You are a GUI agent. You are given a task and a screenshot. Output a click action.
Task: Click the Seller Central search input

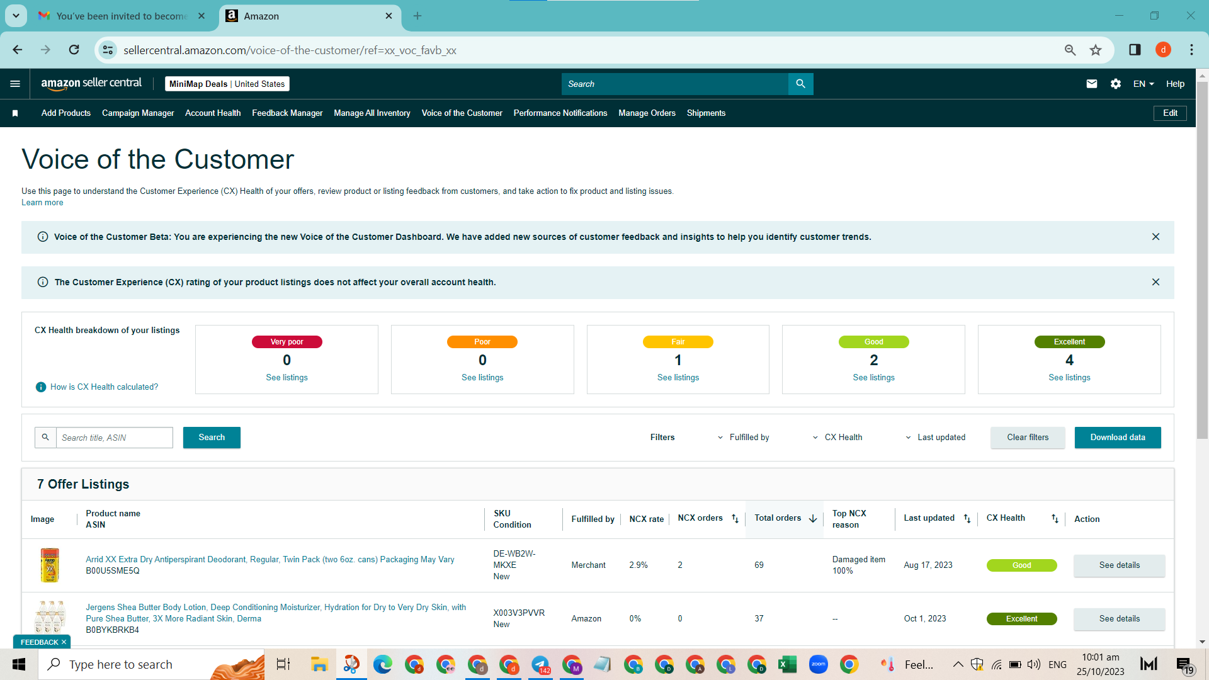pos(675,84)
